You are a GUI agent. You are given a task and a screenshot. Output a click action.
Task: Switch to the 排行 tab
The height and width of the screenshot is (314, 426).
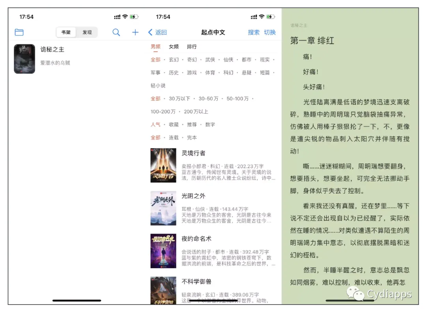[192, 47]
